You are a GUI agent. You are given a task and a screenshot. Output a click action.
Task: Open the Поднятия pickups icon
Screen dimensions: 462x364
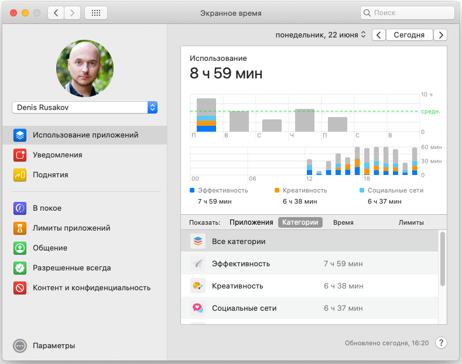pos(20,175)
